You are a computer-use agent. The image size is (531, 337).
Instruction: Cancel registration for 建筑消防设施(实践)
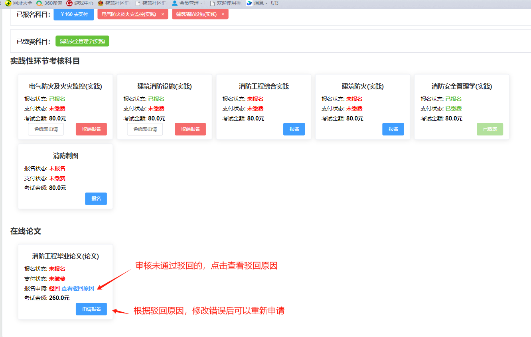(x=190, y=129)
